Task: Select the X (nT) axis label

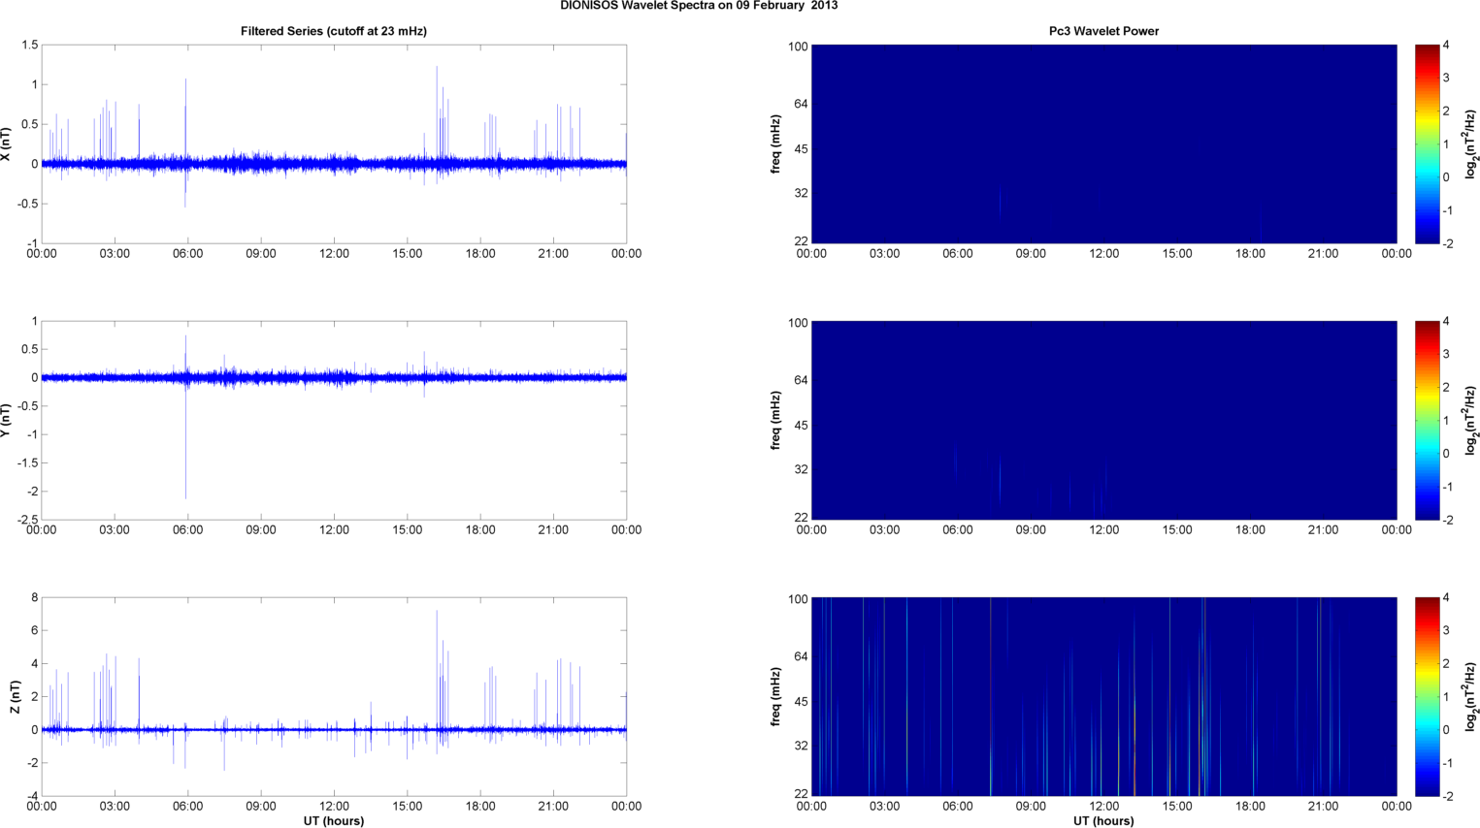Action: pyautogui.click(x=6, y=144)
